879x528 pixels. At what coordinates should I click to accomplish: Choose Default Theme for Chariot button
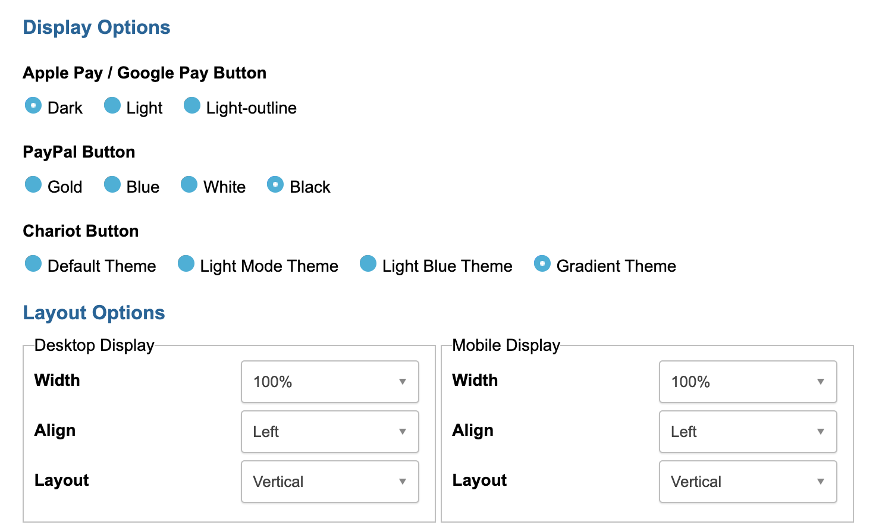pos(33,264)
